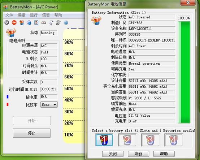This screenshot has height=160, width=200.
Task: Expand the 比较率 None dropdown
Action: [x=49, y=105]
